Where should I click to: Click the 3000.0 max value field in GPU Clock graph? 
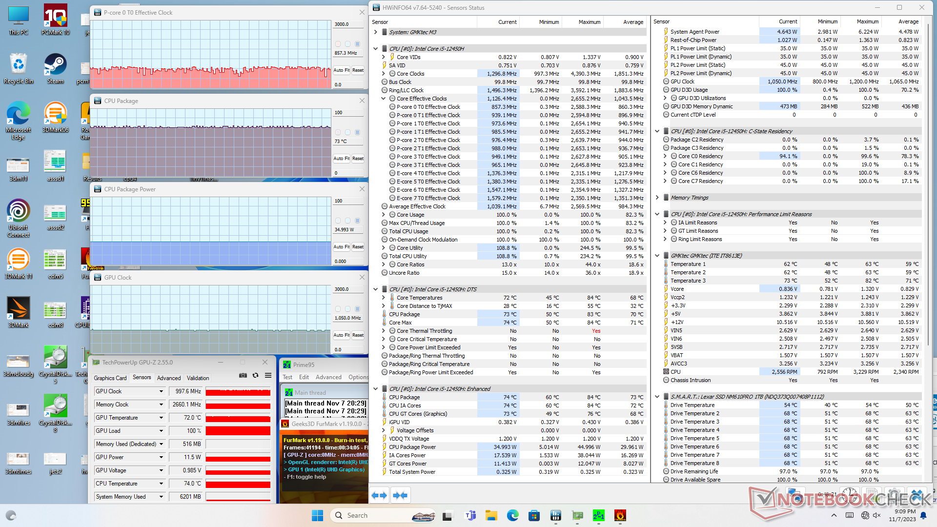(x=349, y=289)
